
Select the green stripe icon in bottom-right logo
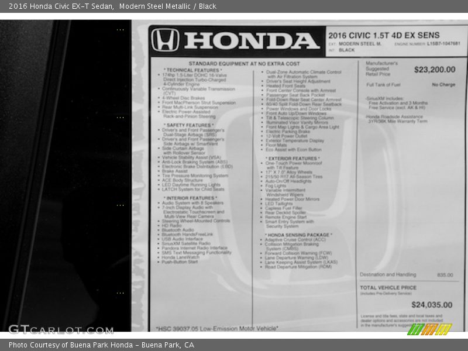[x=415, y=329]
